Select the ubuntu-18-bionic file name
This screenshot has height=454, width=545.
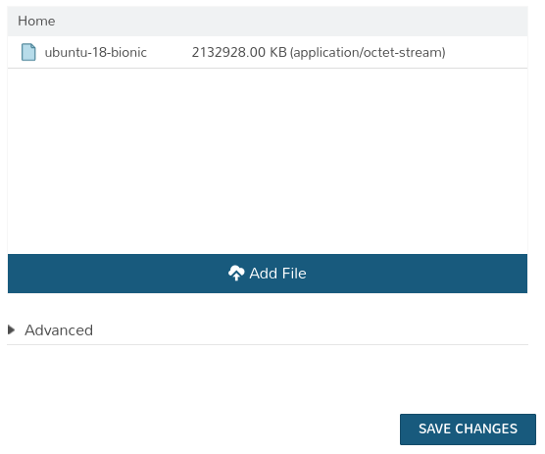tap(96, 53)
